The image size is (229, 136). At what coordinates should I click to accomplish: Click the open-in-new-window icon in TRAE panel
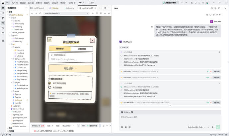[x=219, y=9]
